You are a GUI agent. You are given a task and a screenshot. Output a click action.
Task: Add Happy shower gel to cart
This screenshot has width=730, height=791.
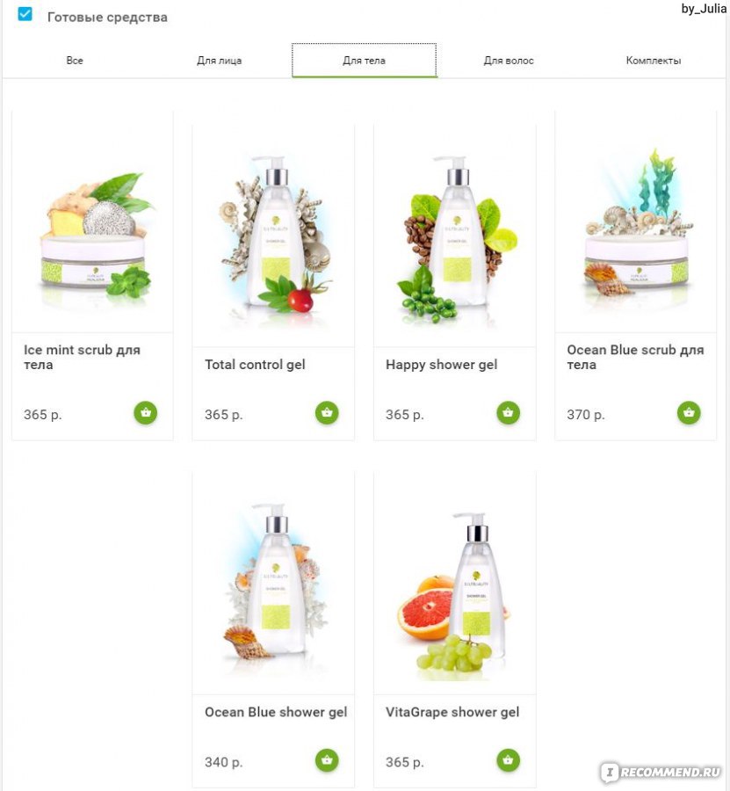508,413
